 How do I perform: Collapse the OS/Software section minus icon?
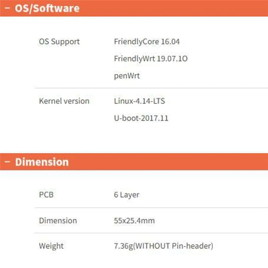tap(7, 8)
